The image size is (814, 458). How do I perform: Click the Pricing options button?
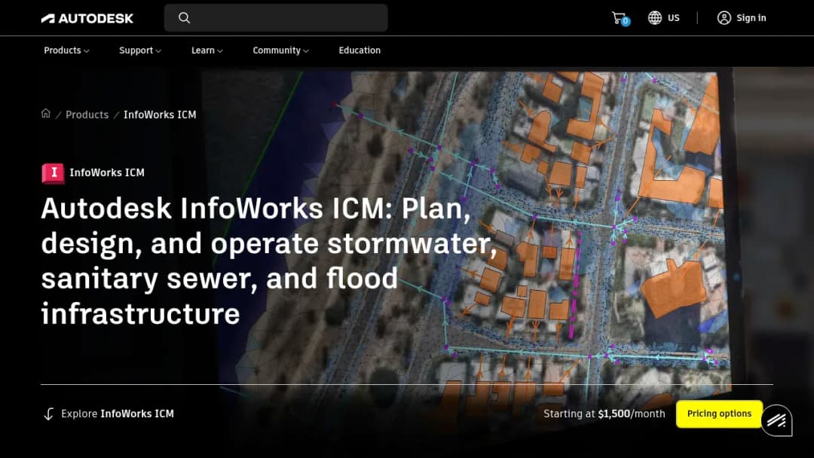click(719, 414)
